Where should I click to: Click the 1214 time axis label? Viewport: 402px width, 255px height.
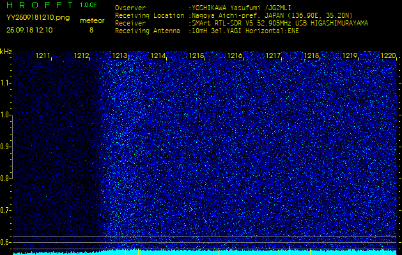pyautogui.click(x=158, y=55)
